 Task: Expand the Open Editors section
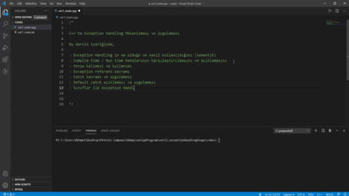(23, 17)
